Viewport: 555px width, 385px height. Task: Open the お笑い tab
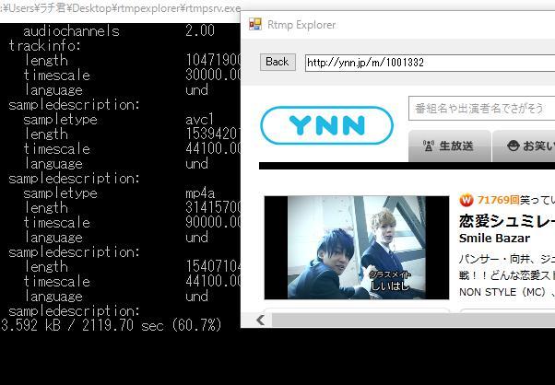pyautogui.click(x=524, y=146)
